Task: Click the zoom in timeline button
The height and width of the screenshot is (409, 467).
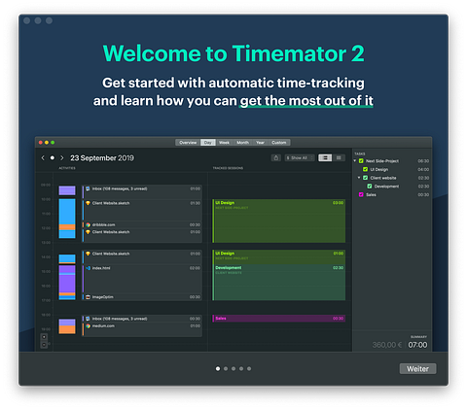Action: click(x=44, y=337)
